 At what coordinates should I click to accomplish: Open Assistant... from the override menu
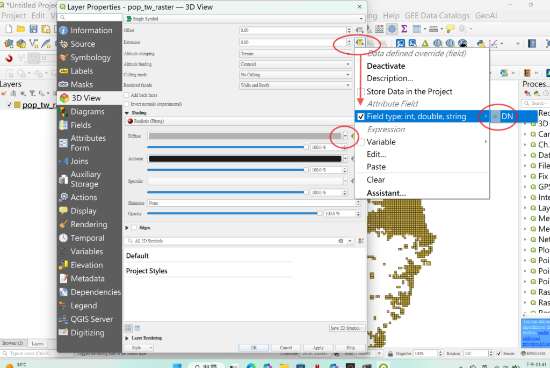tap(386, 193)
